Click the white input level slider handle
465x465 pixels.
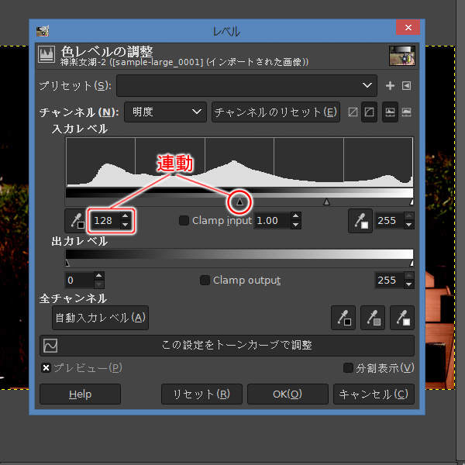[x=412, y=202]
